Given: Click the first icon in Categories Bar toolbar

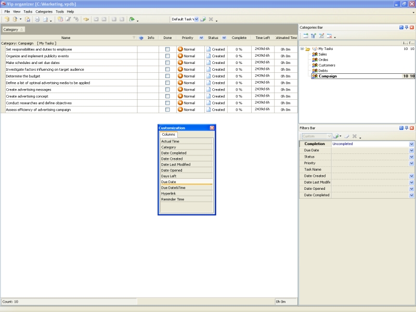Looking at the screenshot, I should [306, 36].
